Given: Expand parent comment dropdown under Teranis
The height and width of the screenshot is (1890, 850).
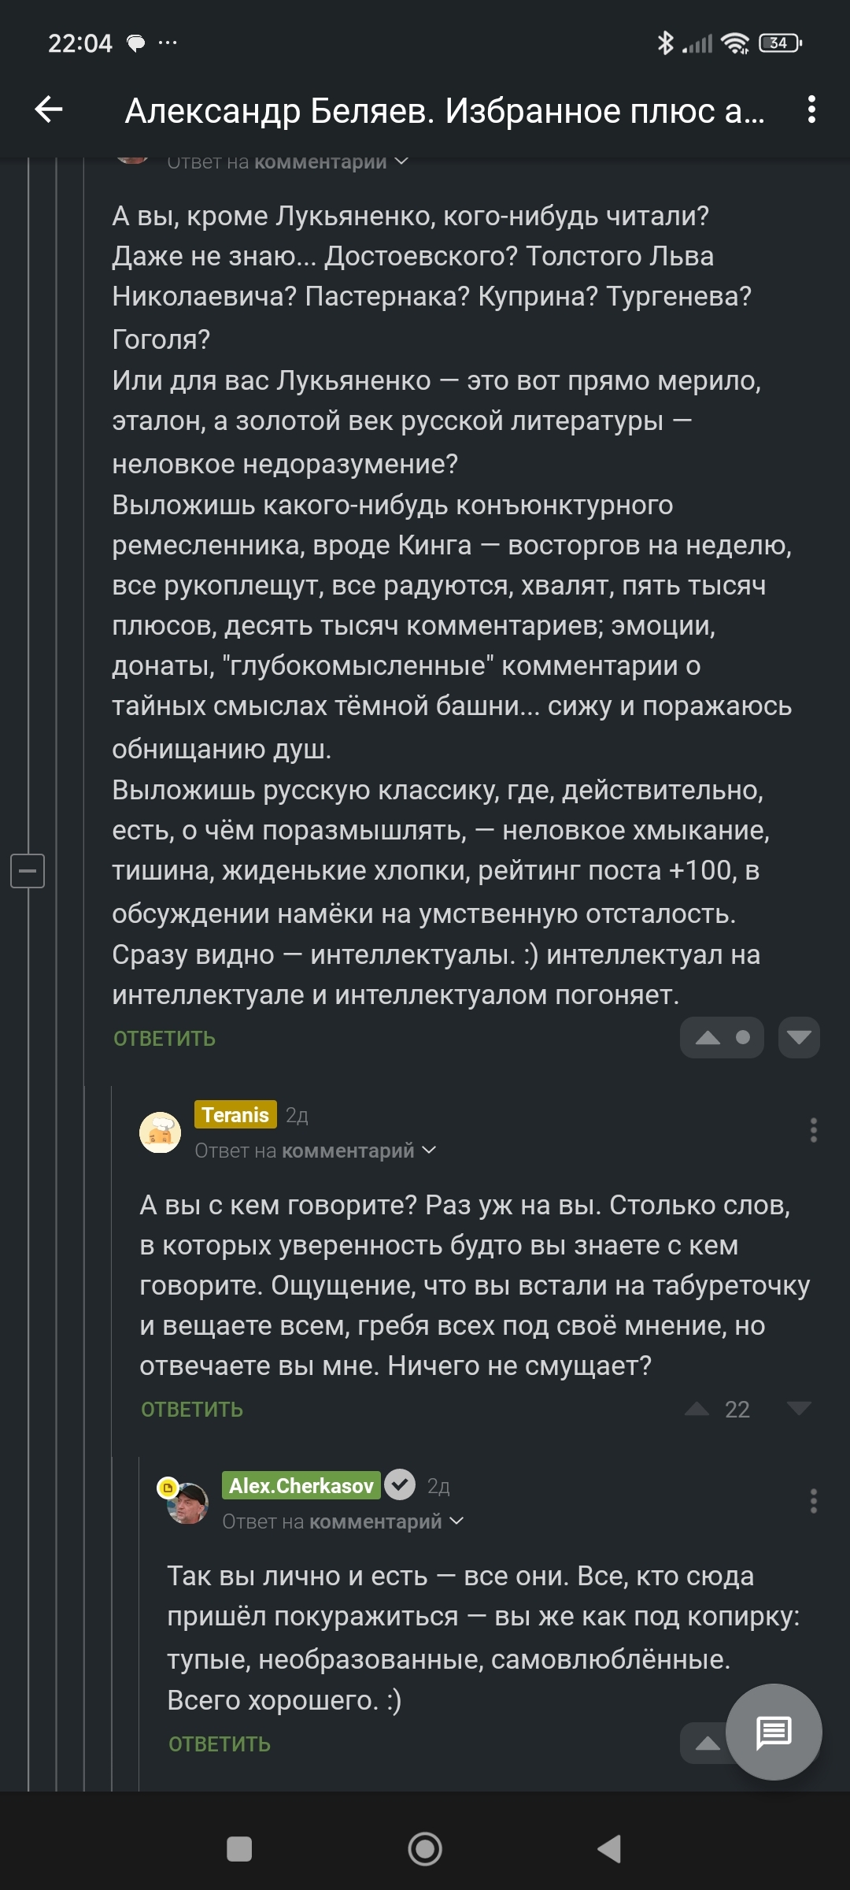Looking at the screenshot, I should (429, 1151).
